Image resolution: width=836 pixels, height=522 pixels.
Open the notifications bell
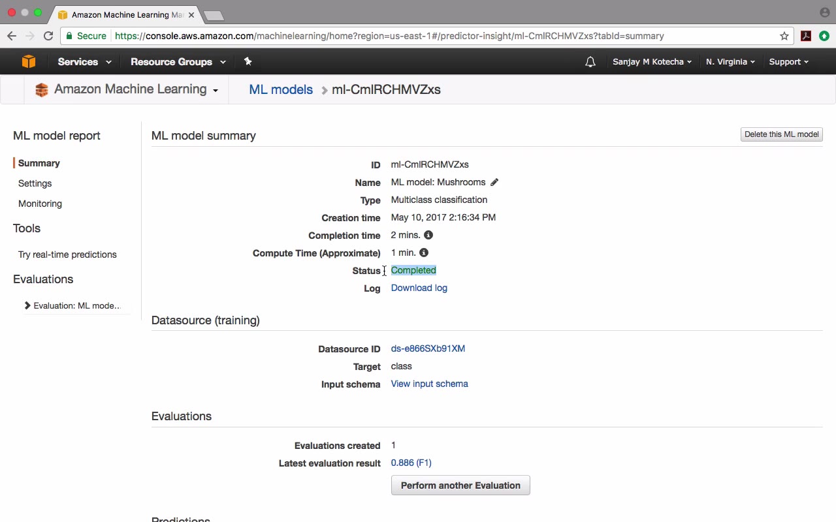pyautogui.click(x=590, y=62)
